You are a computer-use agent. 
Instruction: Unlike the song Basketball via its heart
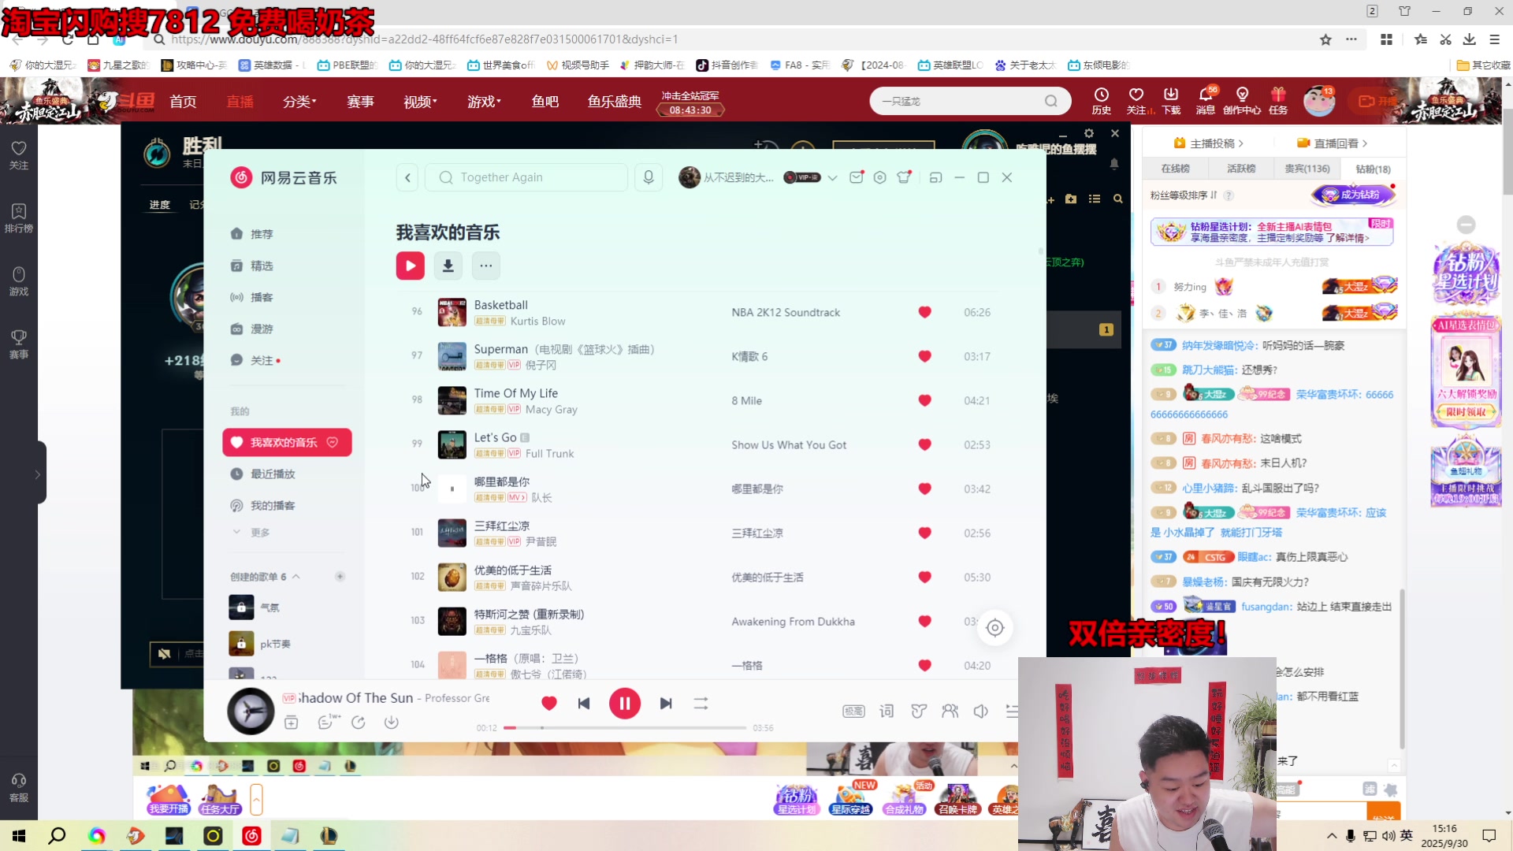pos(924,312)
